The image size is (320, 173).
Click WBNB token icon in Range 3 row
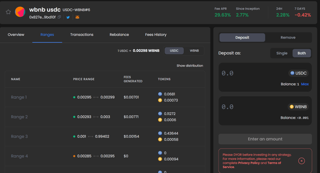point(160,139)
